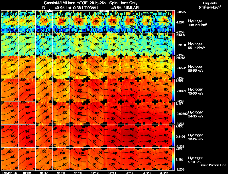
Task: Click the '0.9160' colorbar value
Action: [181, 45]
